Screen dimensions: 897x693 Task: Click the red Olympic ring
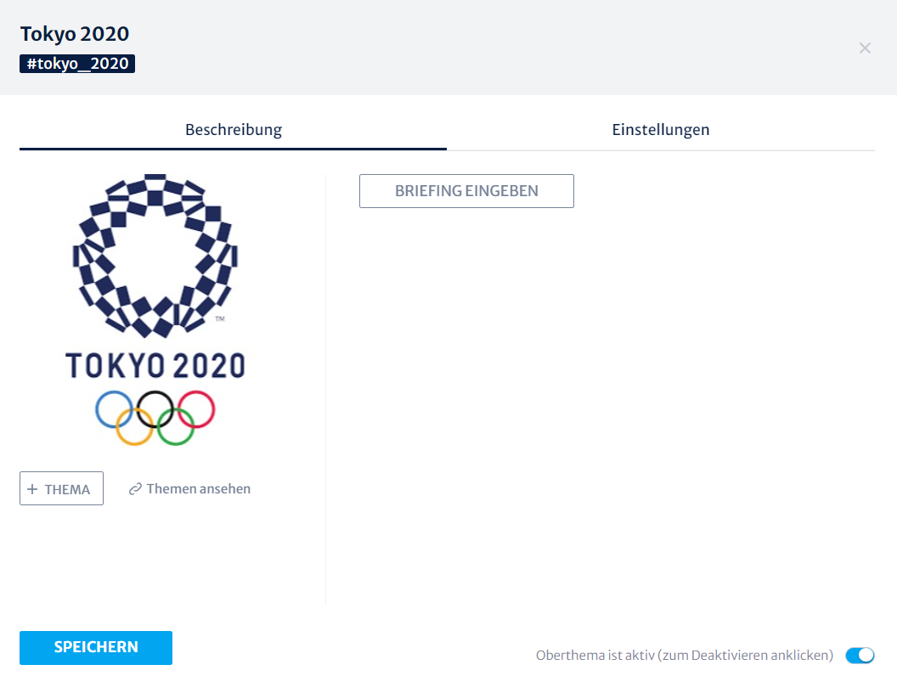pyautogui.click(x=196, y=409)
